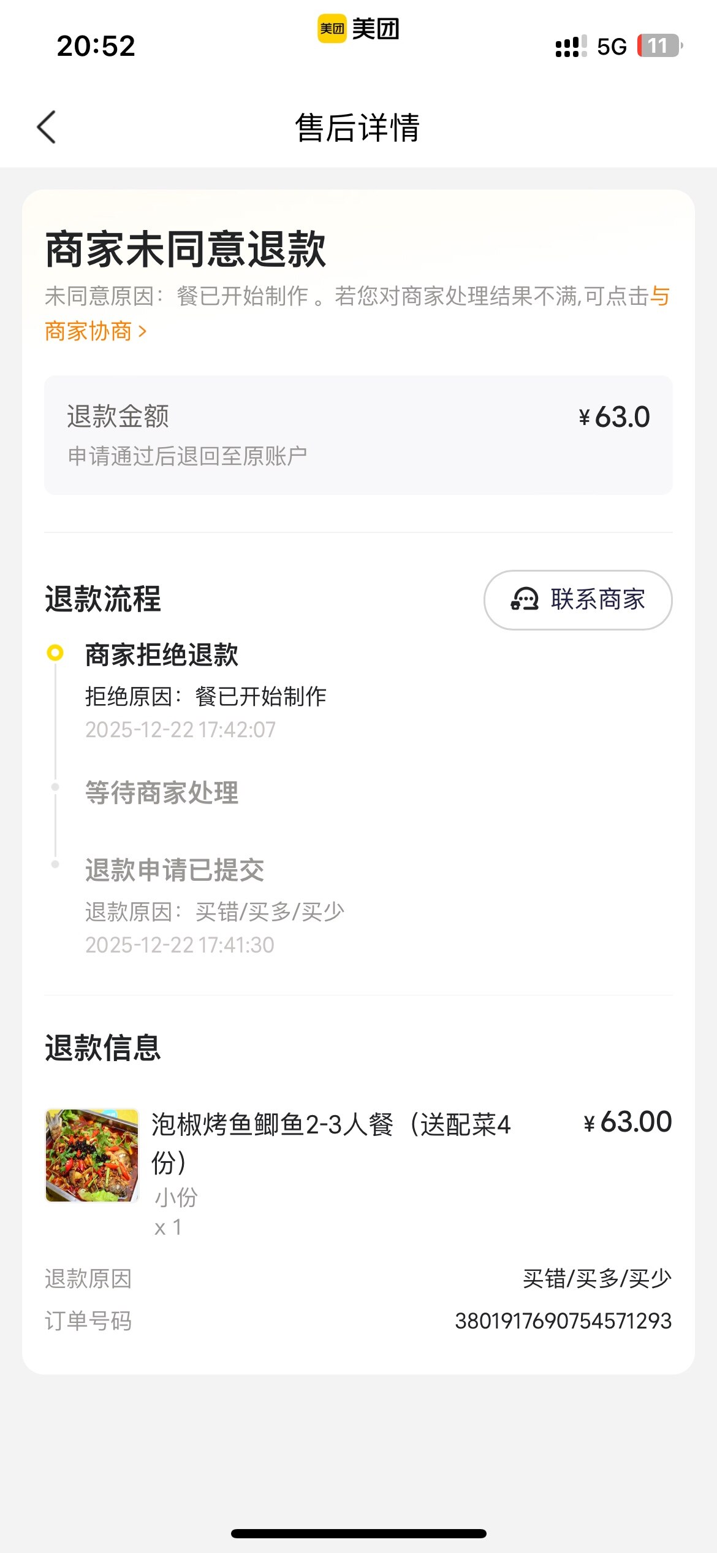Tap the yellow refund-rejected status dot

click(x=55, y=653)
